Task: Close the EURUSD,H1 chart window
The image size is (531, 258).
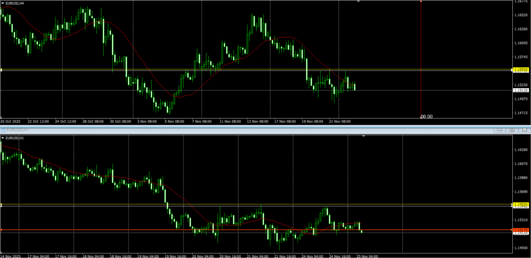Action: coord(524,130)
